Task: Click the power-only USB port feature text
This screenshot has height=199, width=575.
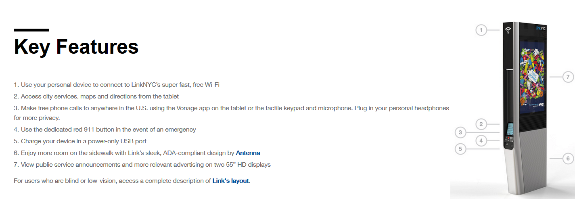Action: tap(80, 141)
